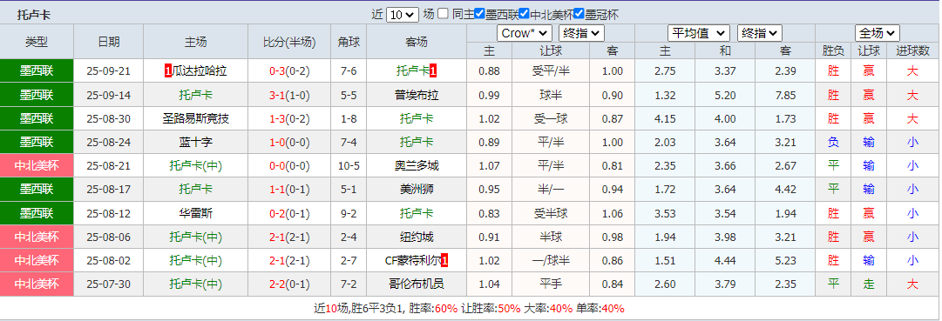The image size is (942, 321).
Task: Tick the 同主 checkbox
Action: tap(444, 14)
